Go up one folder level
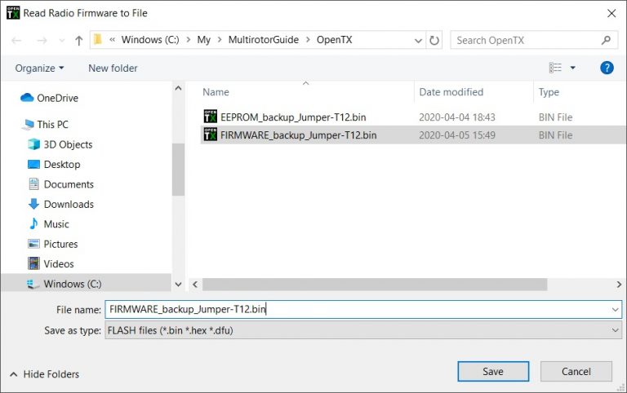 78,40
